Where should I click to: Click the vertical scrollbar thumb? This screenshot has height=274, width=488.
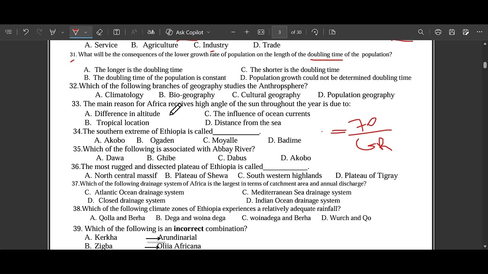485,65
